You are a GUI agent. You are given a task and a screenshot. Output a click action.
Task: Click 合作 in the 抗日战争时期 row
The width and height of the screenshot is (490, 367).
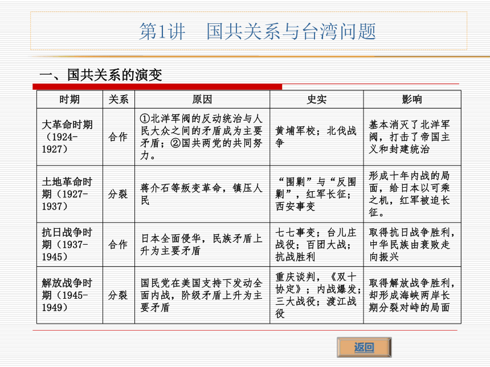119,244
